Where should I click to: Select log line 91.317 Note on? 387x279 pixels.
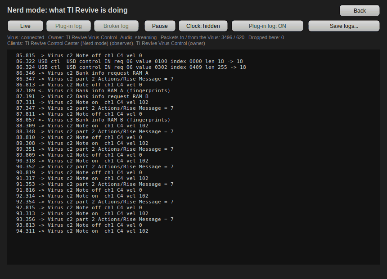pos(82,178)
